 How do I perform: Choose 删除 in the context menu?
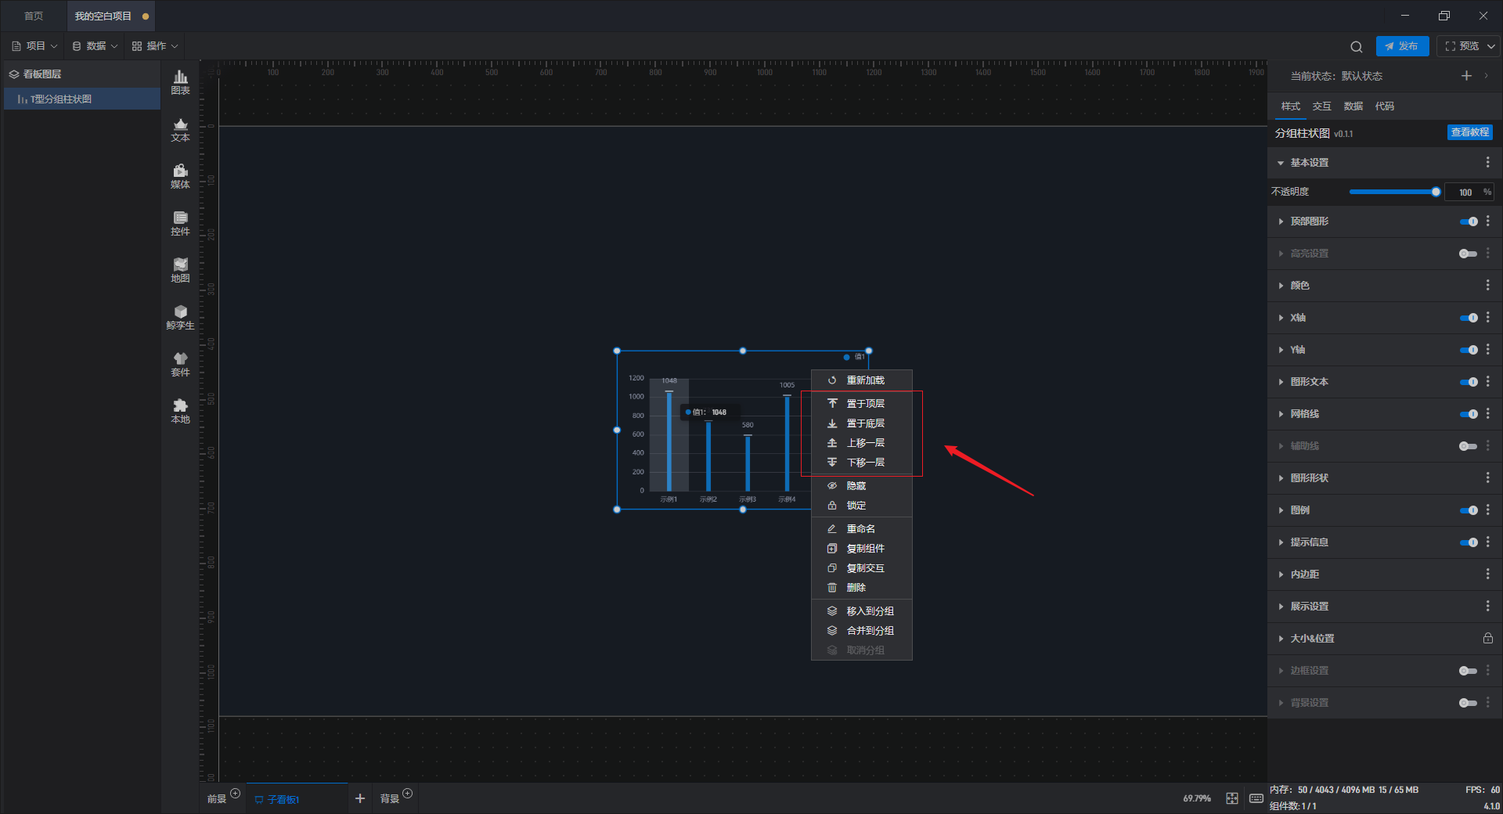862,588
